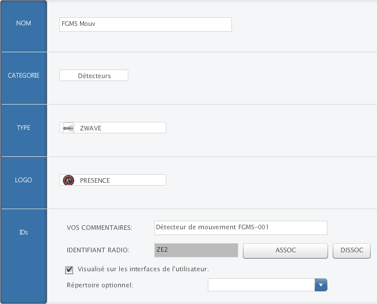Click the 'Visualisé sur les interfaces' label text

pos(143,269)
